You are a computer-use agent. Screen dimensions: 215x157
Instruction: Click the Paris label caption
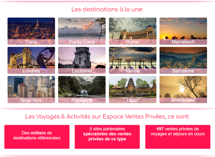tap(31, 42)
